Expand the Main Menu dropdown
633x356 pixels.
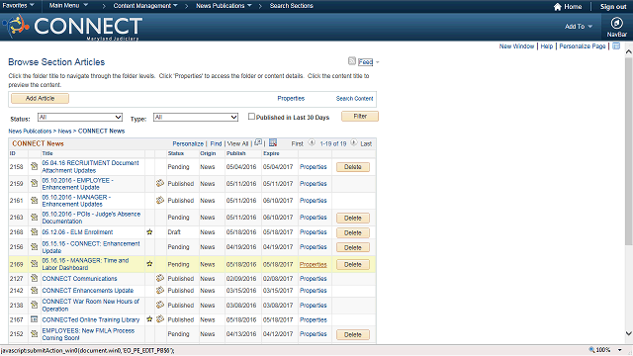[68, 5]
